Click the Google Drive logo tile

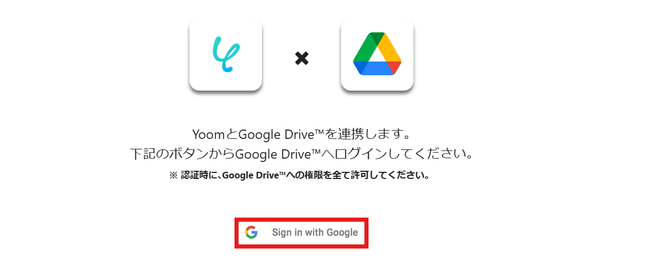coord(377,54)
